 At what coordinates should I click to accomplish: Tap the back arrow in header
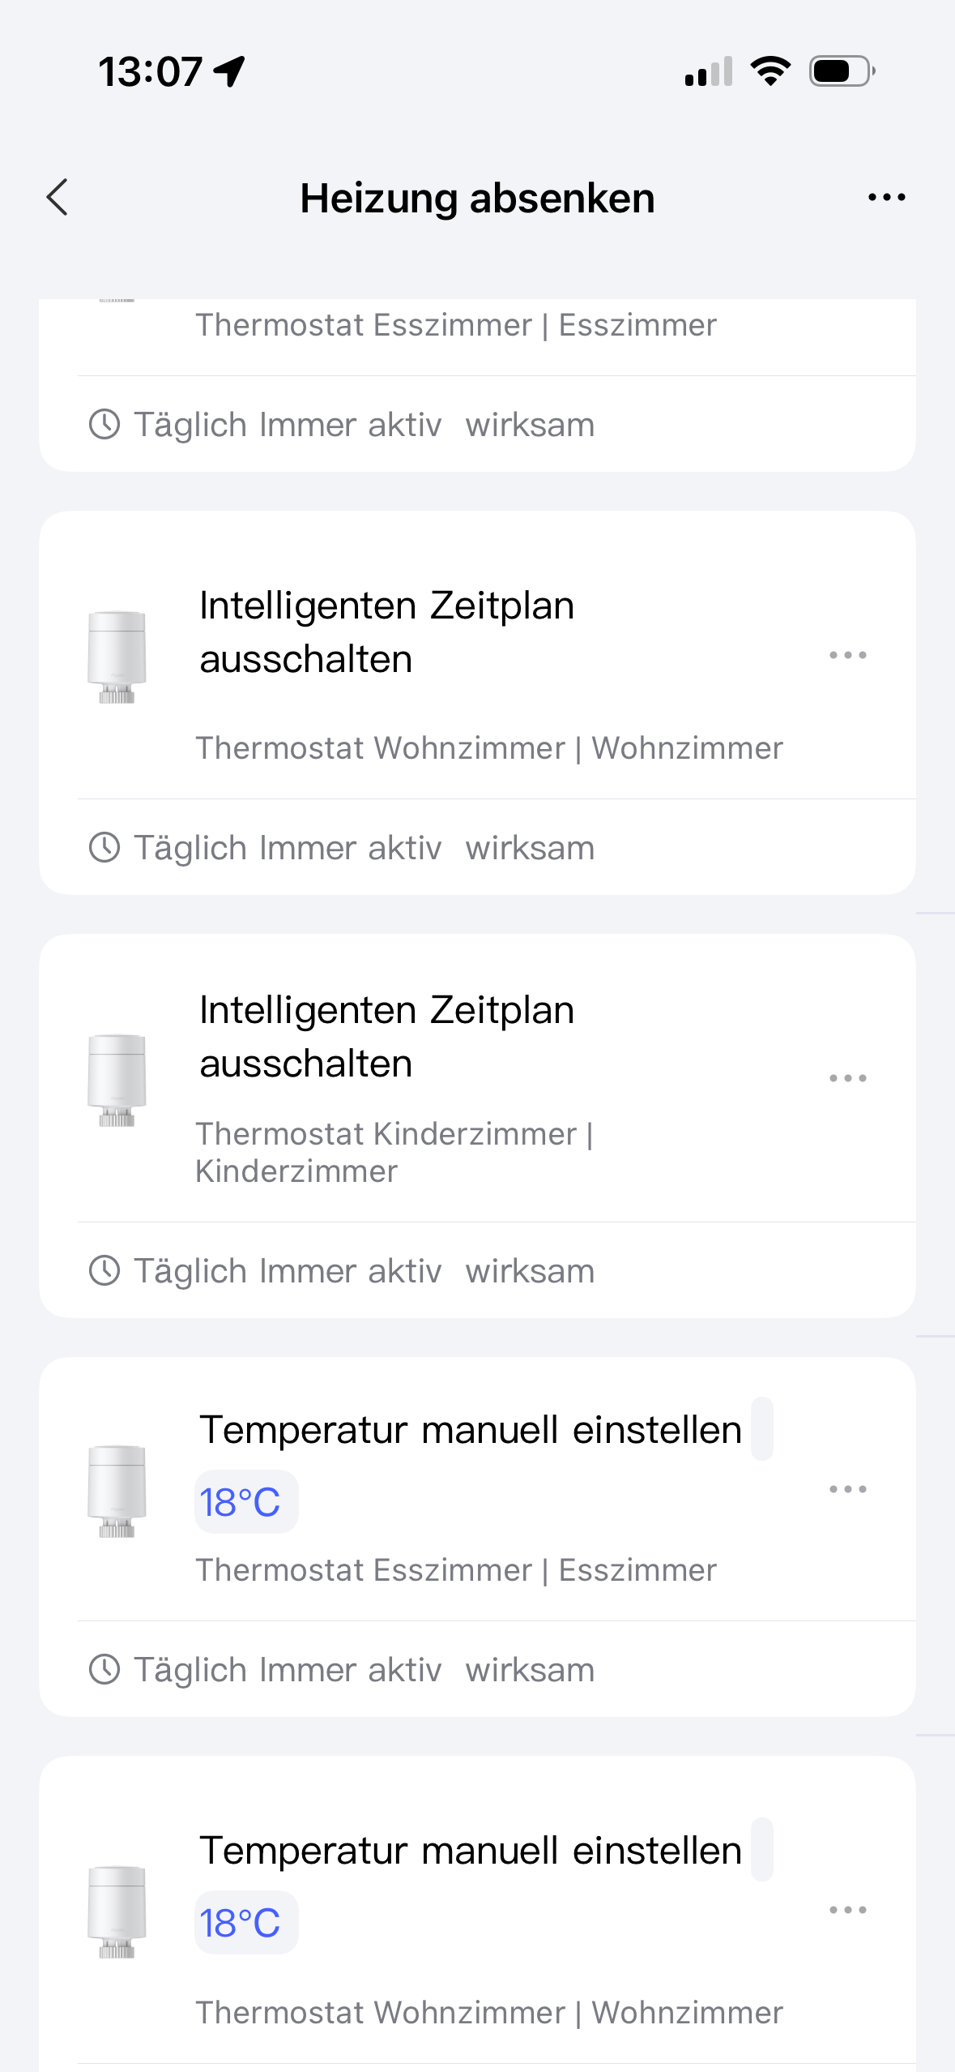click(x=58, y=197)
